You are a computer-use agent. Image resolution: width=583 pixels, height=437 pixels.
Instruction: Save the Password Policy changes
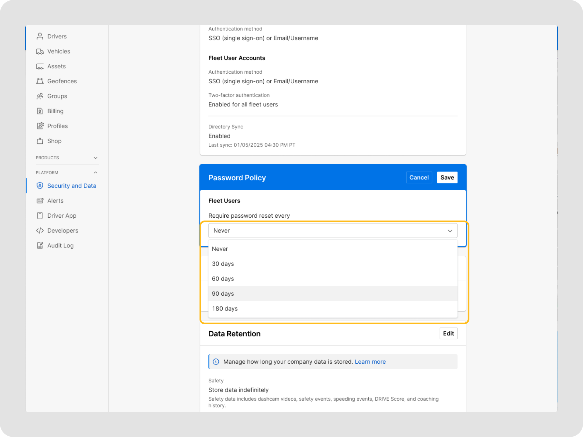(447, 178)
